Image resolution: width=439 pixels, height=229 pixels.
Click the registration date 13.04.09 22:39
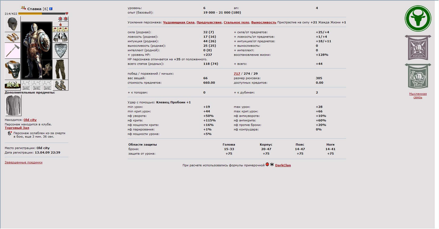(x=48, y=152)
